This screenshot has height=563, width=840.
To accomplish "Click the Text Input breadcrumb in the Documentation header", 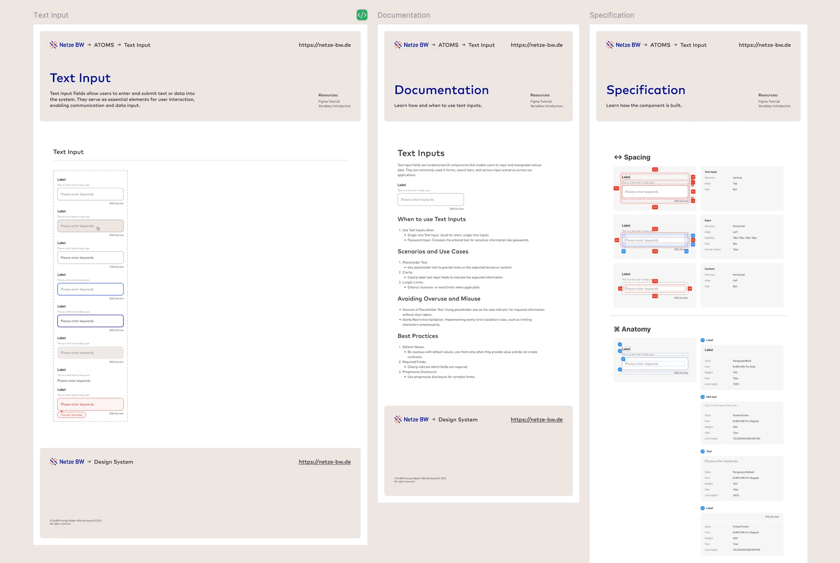I will [481, 45].
